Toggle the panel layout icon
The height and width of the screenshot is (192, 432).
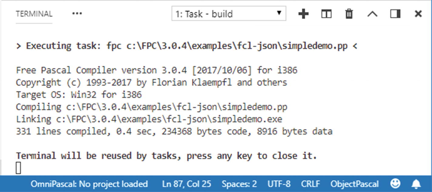[395, 13]
